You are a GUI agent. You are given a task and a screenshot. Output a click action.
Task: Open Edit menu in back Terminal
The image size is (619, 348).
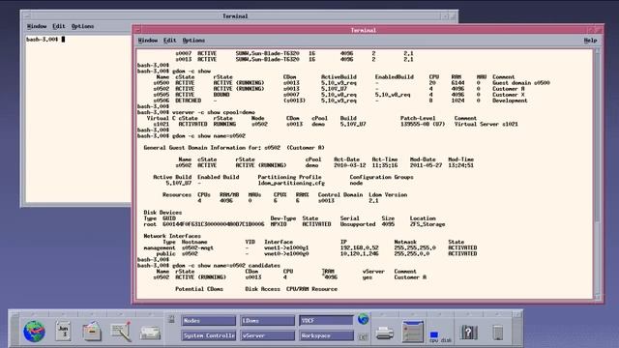(x=59, y=26)
